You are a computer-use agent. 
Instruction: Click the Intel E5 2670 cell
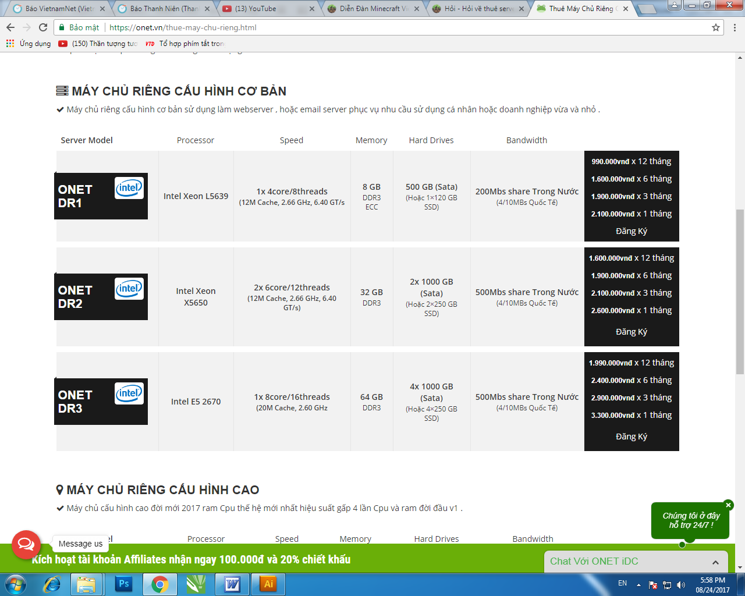point(196,402)
